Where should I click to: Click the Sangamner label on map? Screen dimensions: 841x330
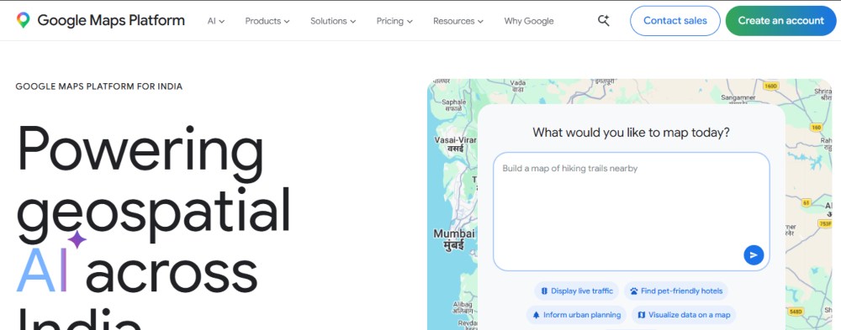[x=738, y=98]
